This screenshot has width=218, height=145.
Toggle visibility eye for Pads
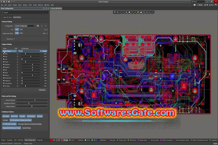click(x=4, y=54)
